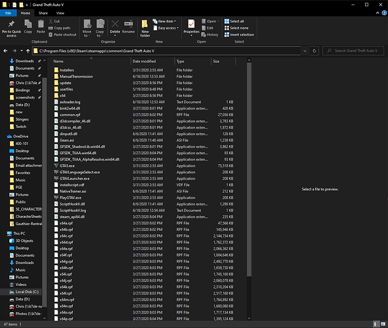This screenshot has height=328, width=388.
Task: Click the navigation pane scrollbar
Action: click(44, 193)
